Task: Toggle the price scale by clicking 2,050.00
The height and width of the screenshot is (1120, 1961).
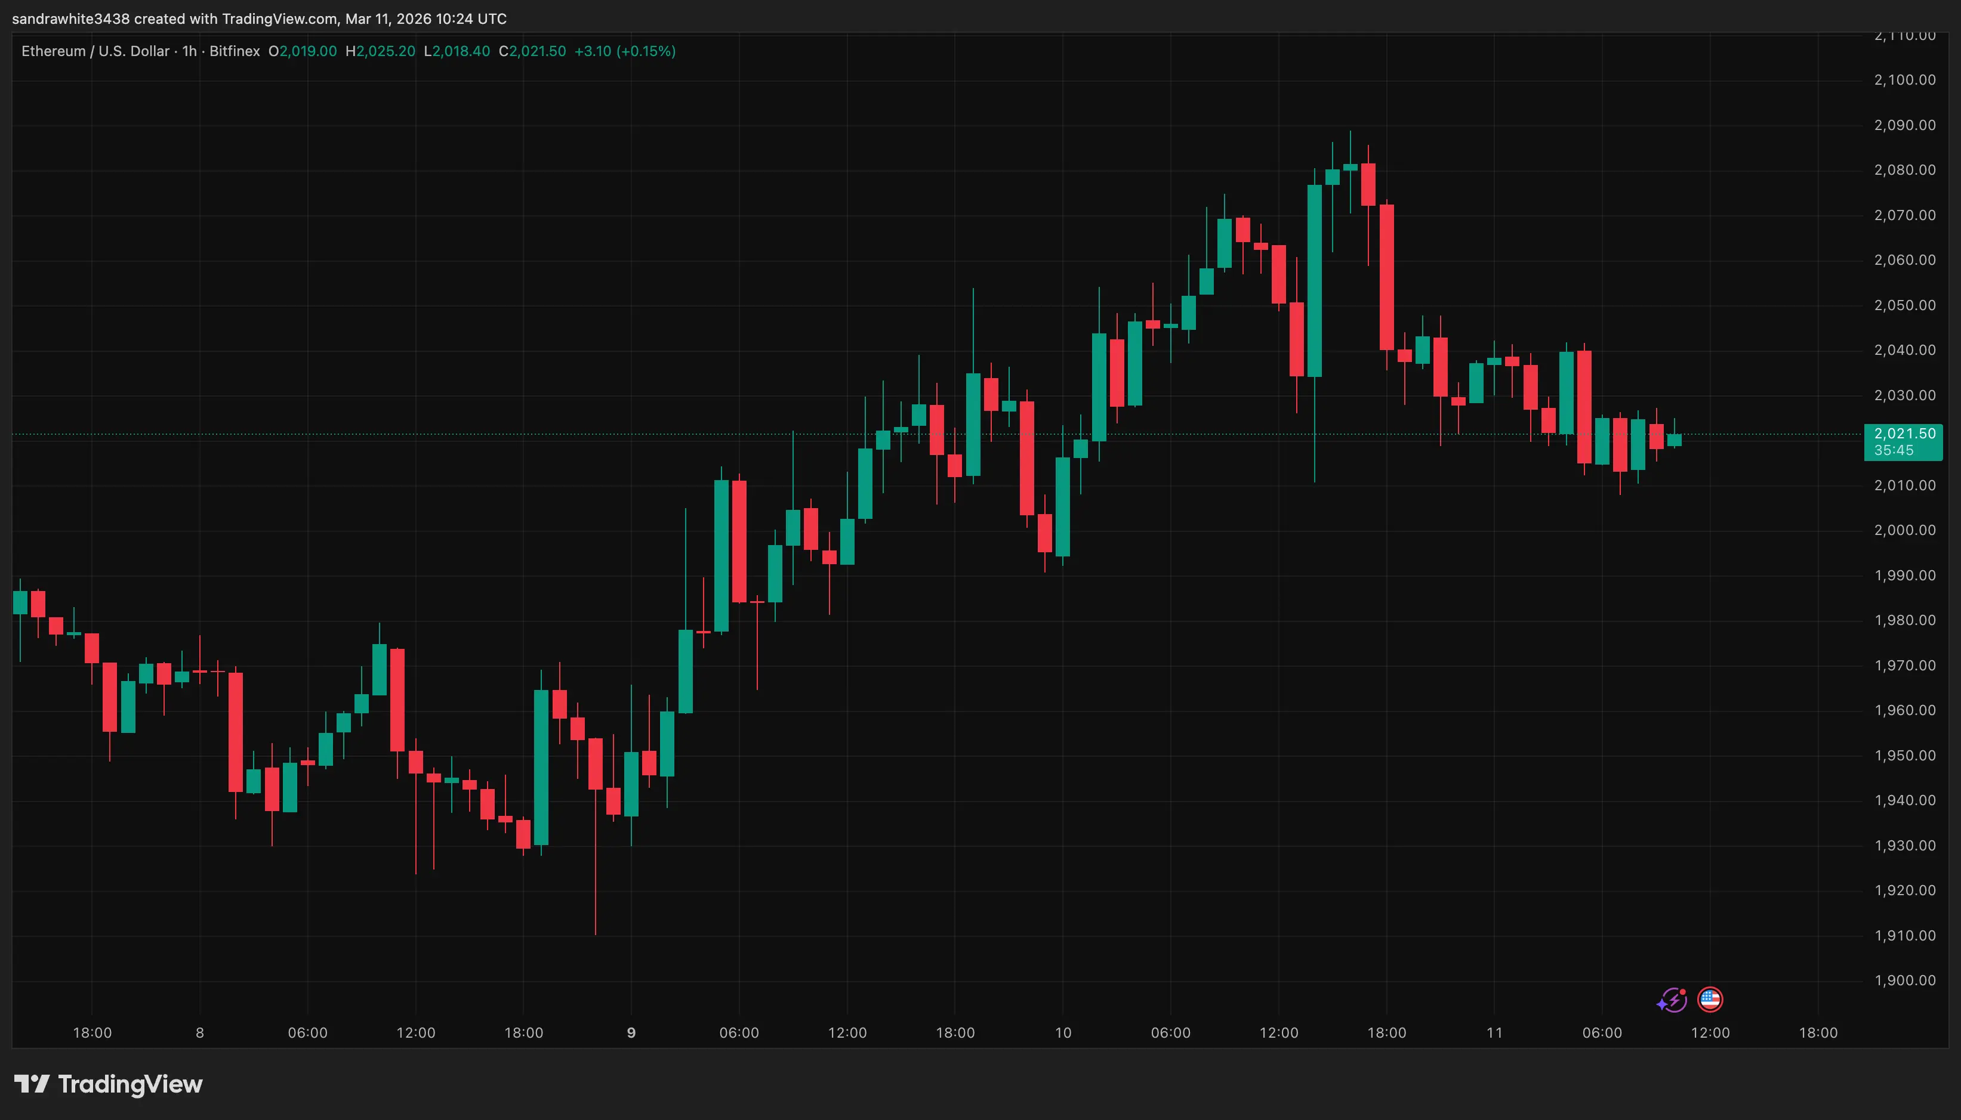Action: click(1905, 305)
